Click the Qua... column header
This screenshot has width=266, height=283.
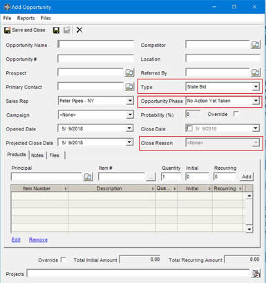(x=167, y=188)
